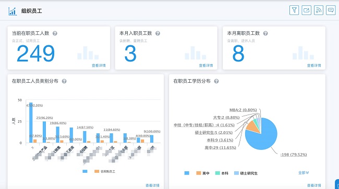Click the MBA:2 (0.80%) label
339x189 pixels.
click(x=243, y=110)
